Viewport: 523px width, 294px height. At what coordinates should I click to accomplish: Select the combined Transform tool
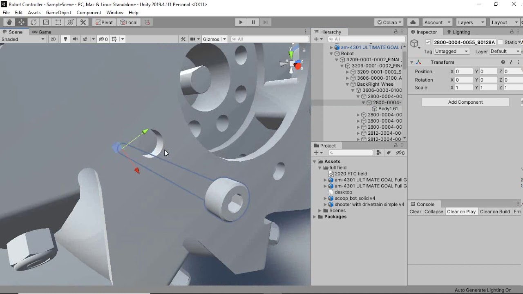(x=71, y=22)
